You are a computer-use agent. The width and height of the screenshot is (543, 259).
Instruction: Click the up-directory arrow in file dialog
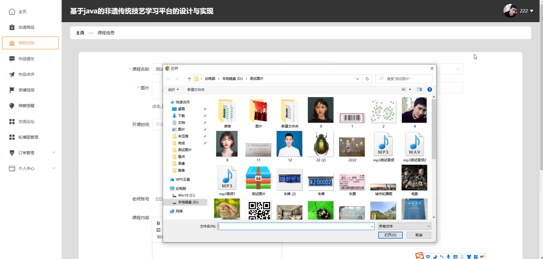189,79
